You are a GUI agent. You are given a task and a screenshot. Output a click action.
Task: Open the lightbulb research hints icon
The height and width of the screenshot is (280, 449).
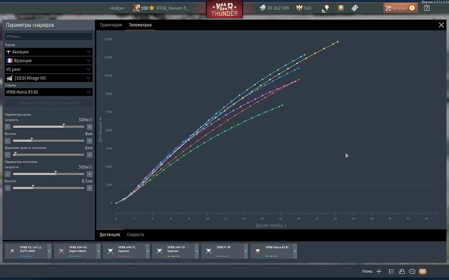click(326, 8)
